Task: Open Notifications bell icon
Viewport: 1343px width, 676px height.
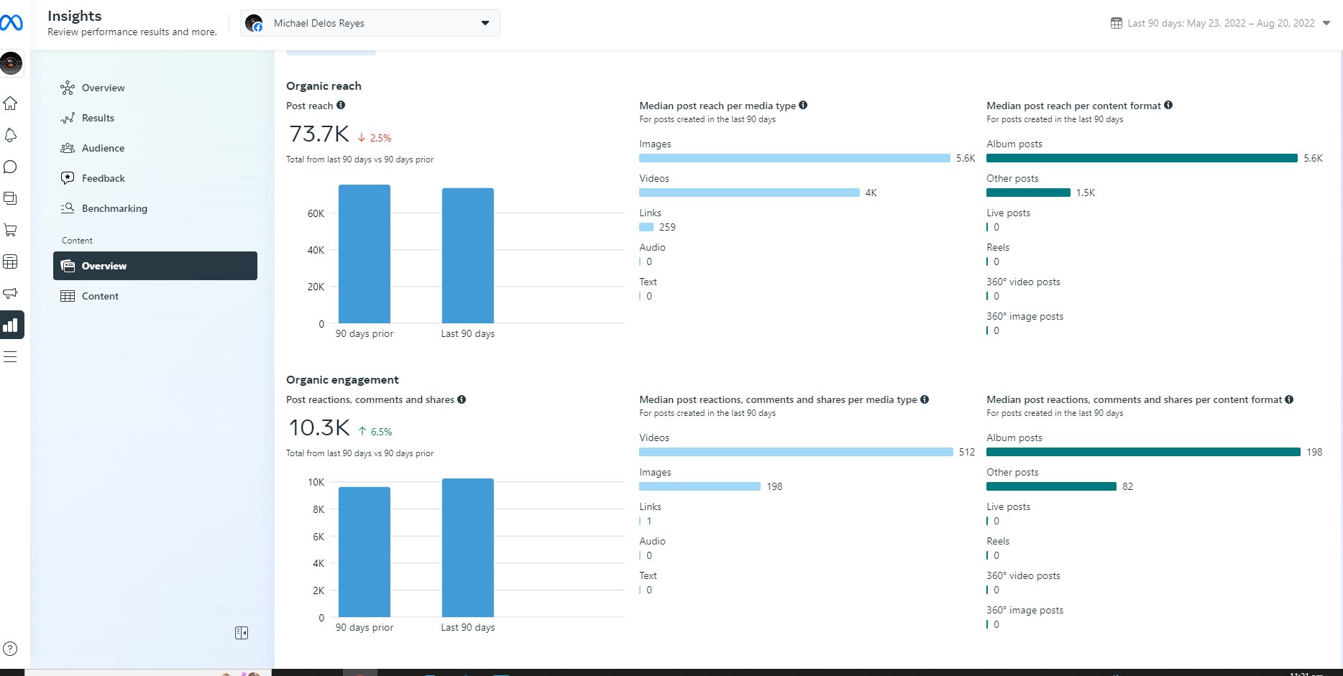Action: point(10,135)
